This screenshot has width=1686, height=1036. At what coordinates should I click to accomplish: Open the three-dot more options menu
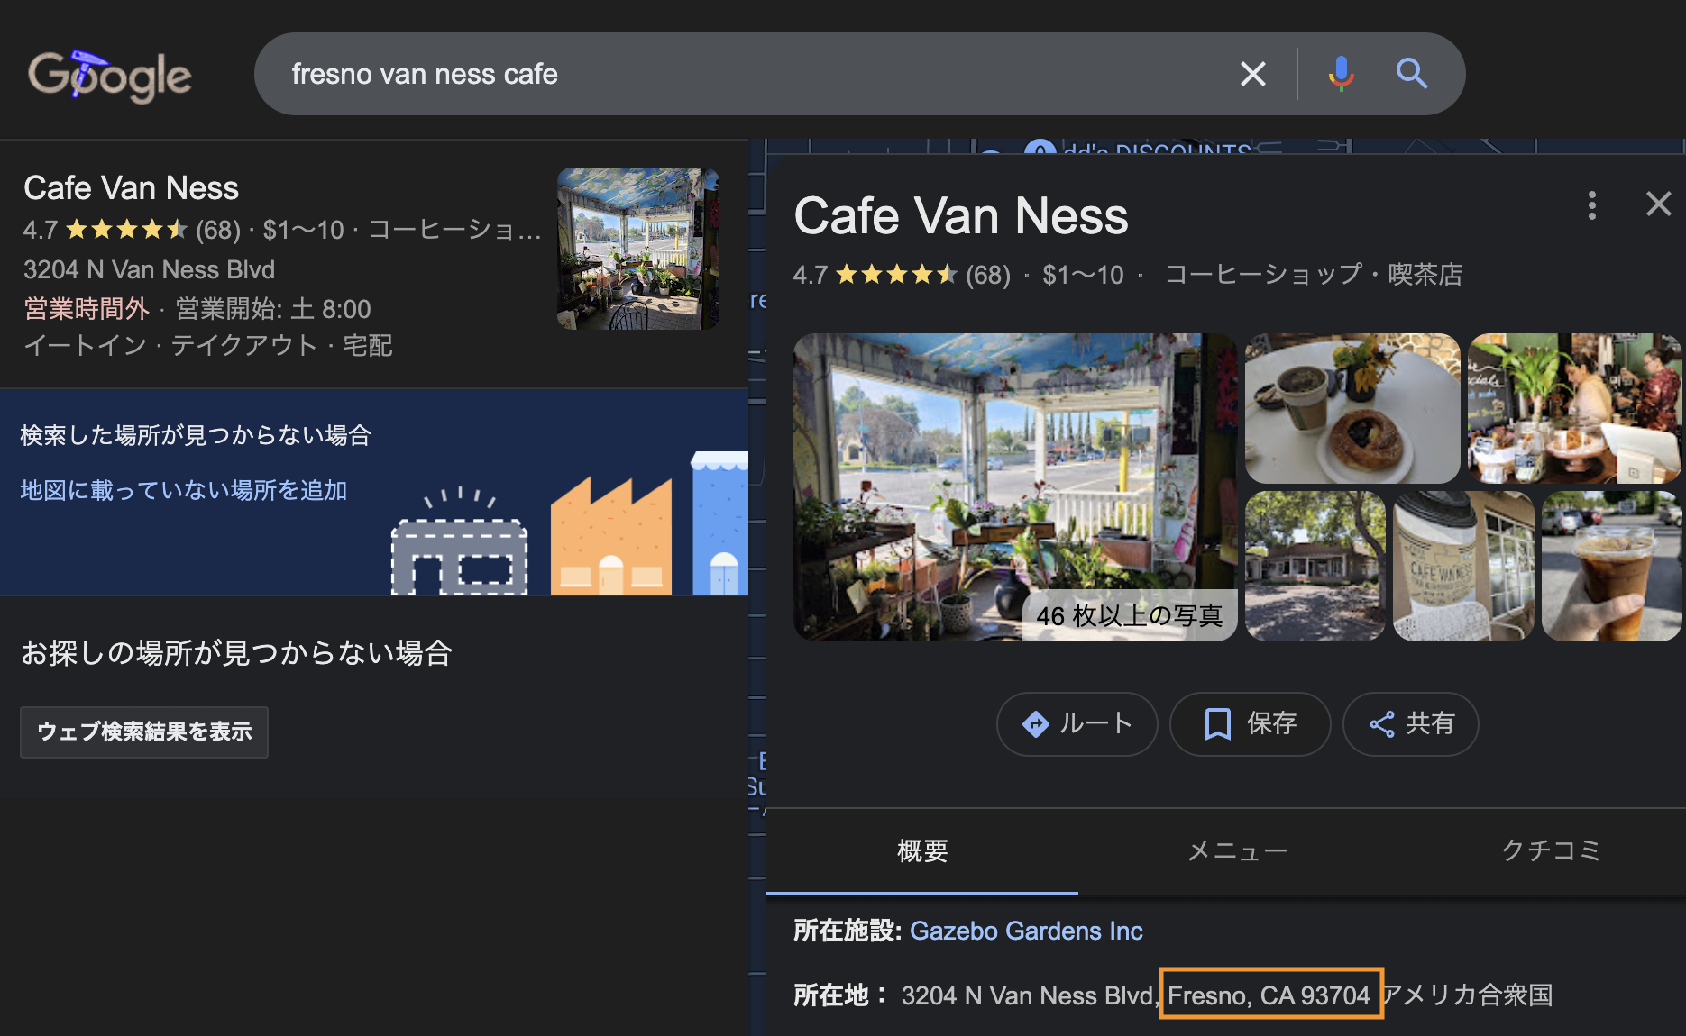[1592, 205]
